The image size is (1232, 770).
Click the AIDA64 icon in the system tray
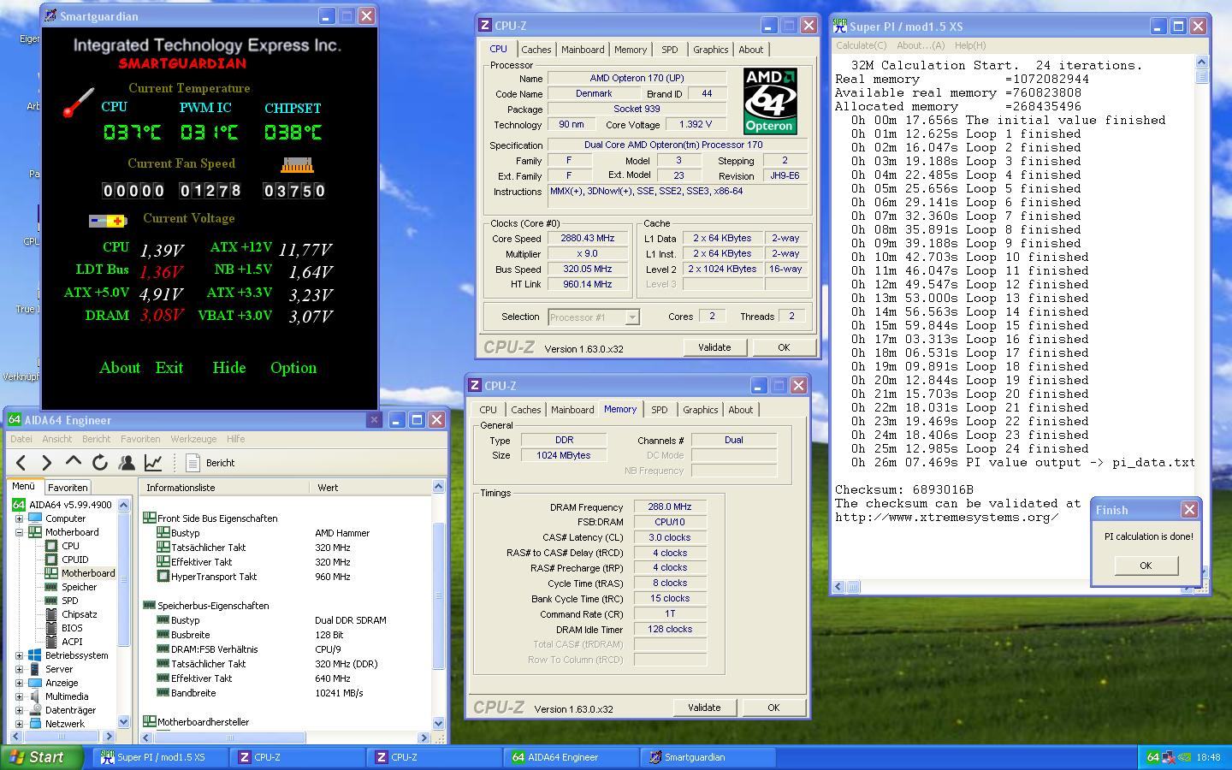[x=1152, y=757]
